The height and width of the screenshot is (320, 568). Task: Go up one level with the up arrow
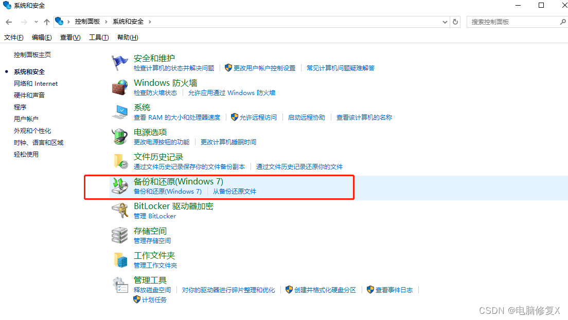tap(47, 22)
